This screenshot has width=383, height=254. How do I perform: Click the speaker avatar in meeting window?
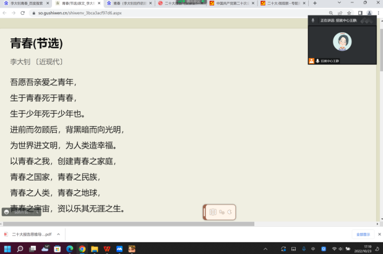click(x=342, y=41)
